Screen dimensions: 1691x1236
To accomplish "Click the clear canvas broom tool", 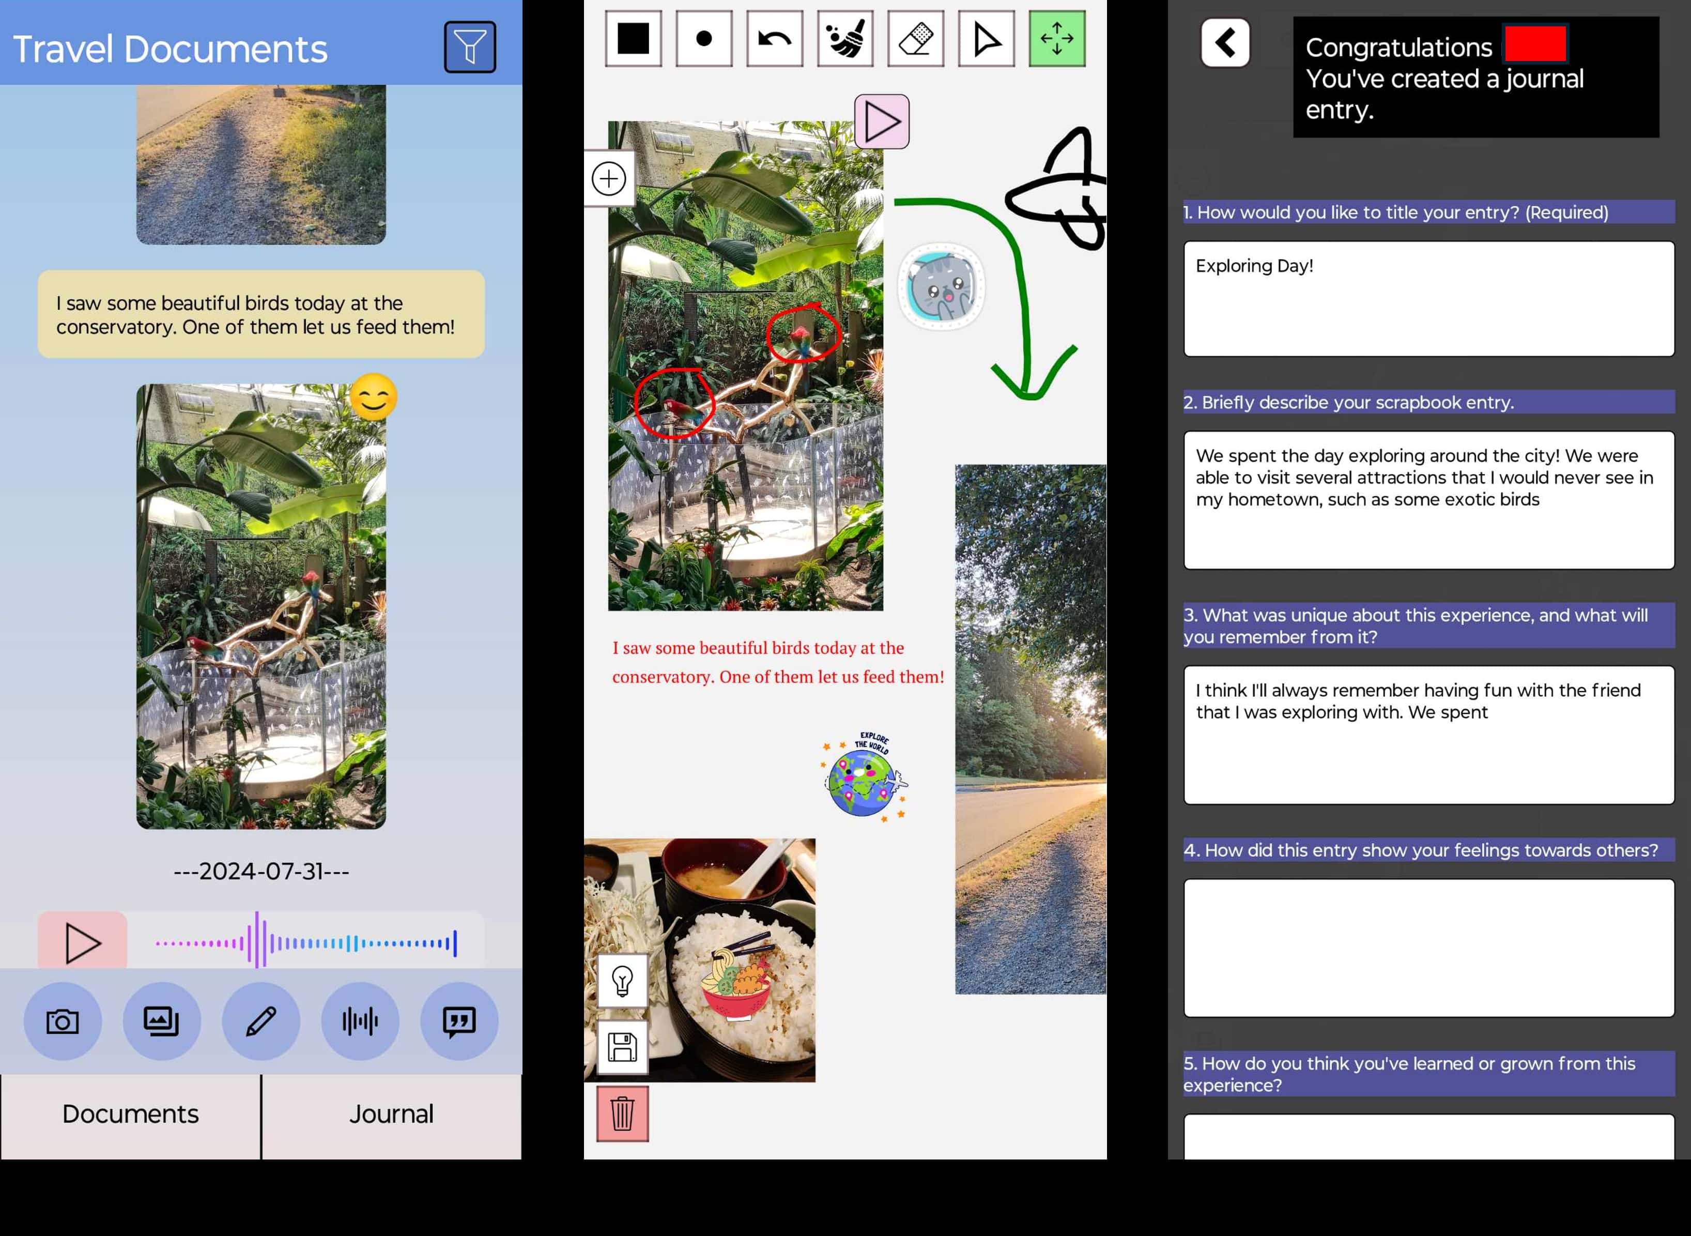I will pos(845,39).
